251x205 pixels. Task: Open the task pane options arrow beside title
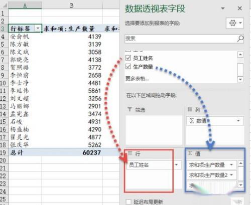[223, 8]
